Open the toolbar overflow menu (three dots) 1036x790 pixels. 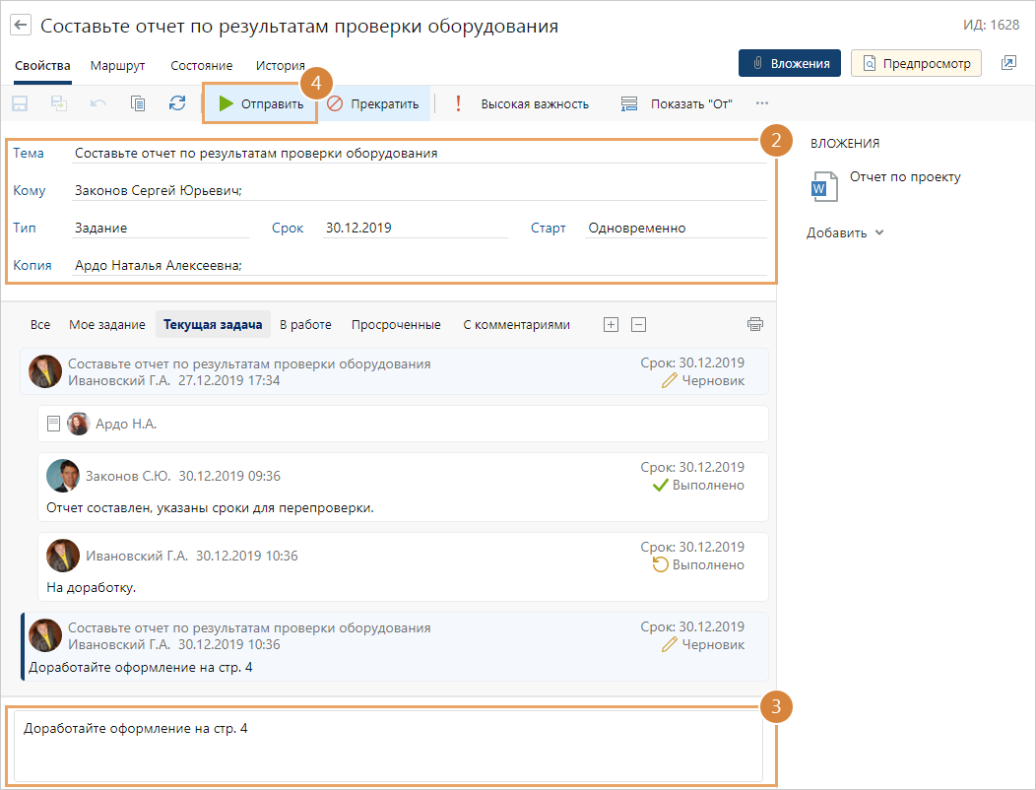tap(762, 103)
